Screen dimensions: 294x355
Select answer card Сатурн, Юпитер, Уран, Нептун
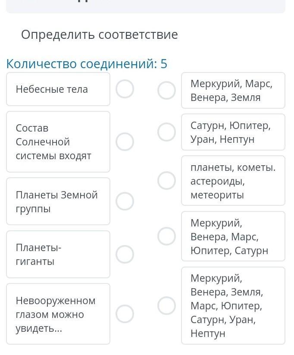click(233, 132)
